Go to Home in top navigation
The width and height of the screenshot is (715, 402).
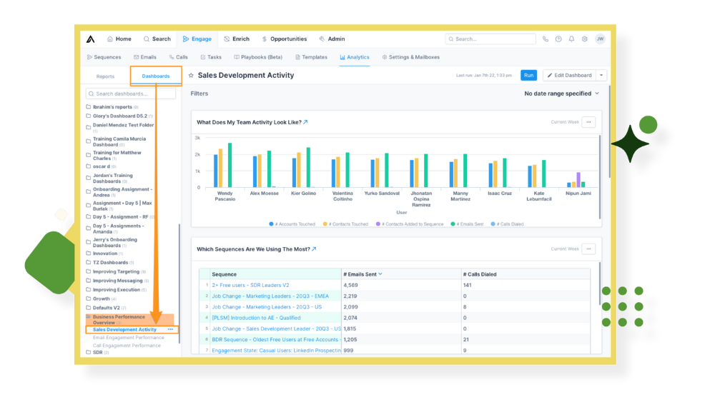[x=119, y=39]
